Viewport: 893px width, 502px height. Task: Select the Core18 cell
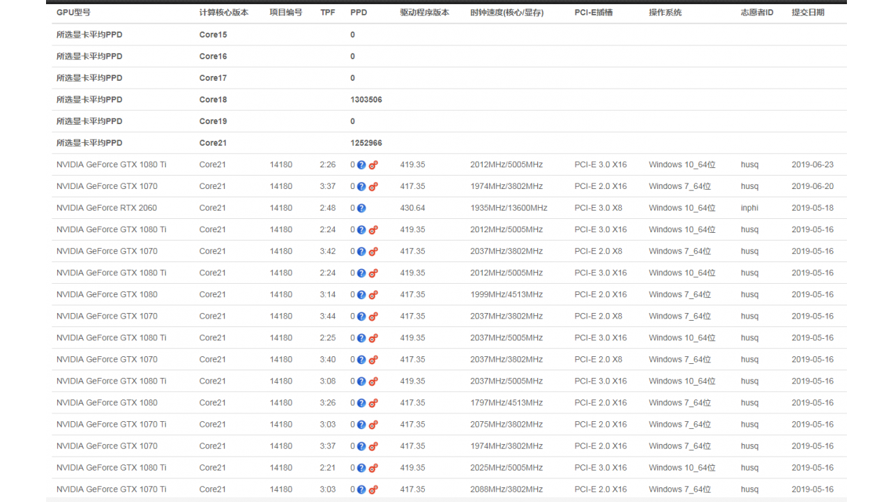[213, 100]
